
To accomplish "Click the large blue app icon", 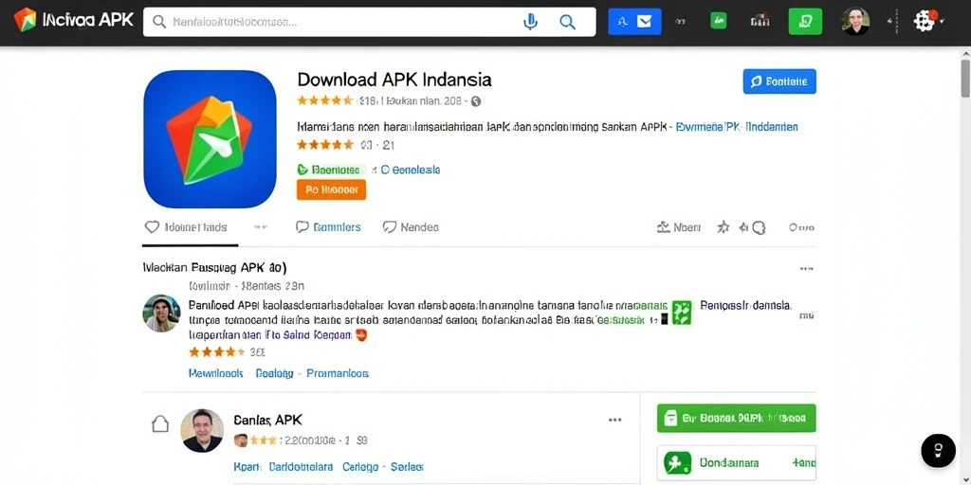I will click(x=210, y=139).
